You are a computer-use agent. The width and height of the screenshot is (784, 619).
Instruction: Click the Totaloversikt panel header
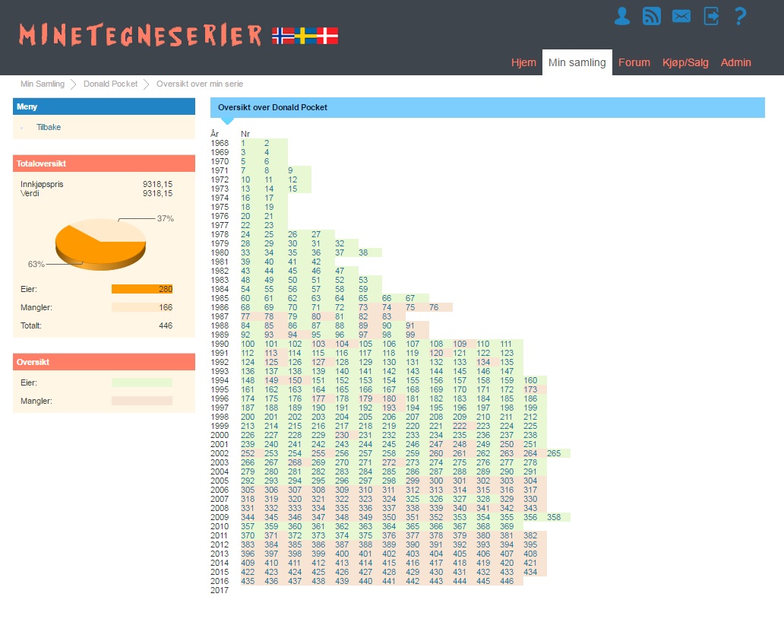pos(104,163)
